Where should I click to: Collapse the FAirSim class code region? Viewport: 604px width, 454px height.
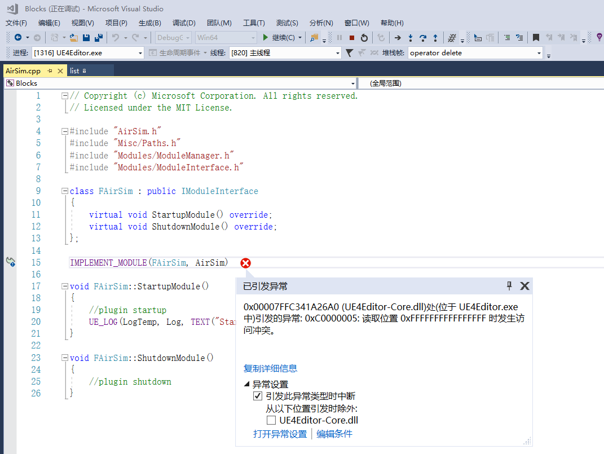[64, 191]
